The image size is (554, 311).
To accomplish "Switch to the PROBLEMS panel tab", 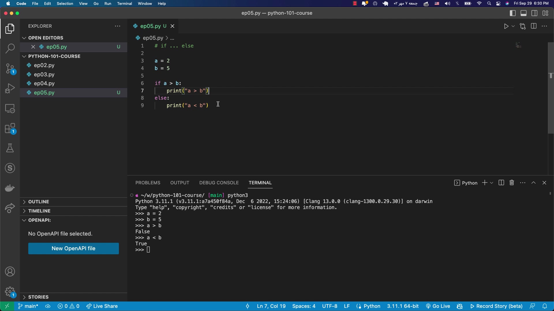I will (x=148, y=183).
